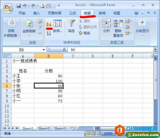The height and width of the screenshot is (138, 160).
Task: Refresh all connections icon
Action: pos(29,24)
